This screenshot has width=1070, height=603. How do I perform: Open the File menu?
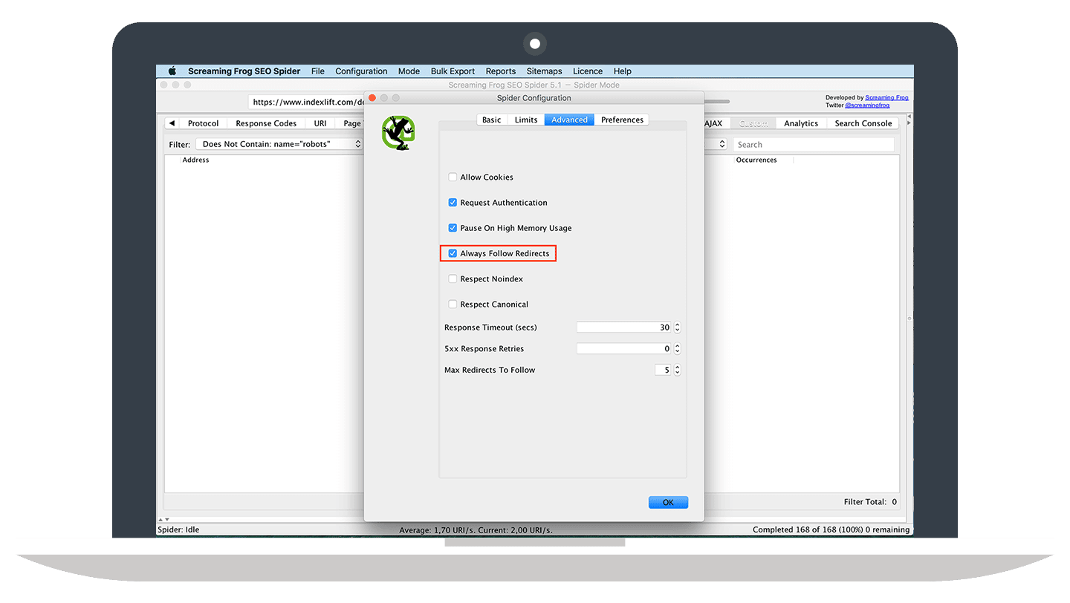coord(318,71)
